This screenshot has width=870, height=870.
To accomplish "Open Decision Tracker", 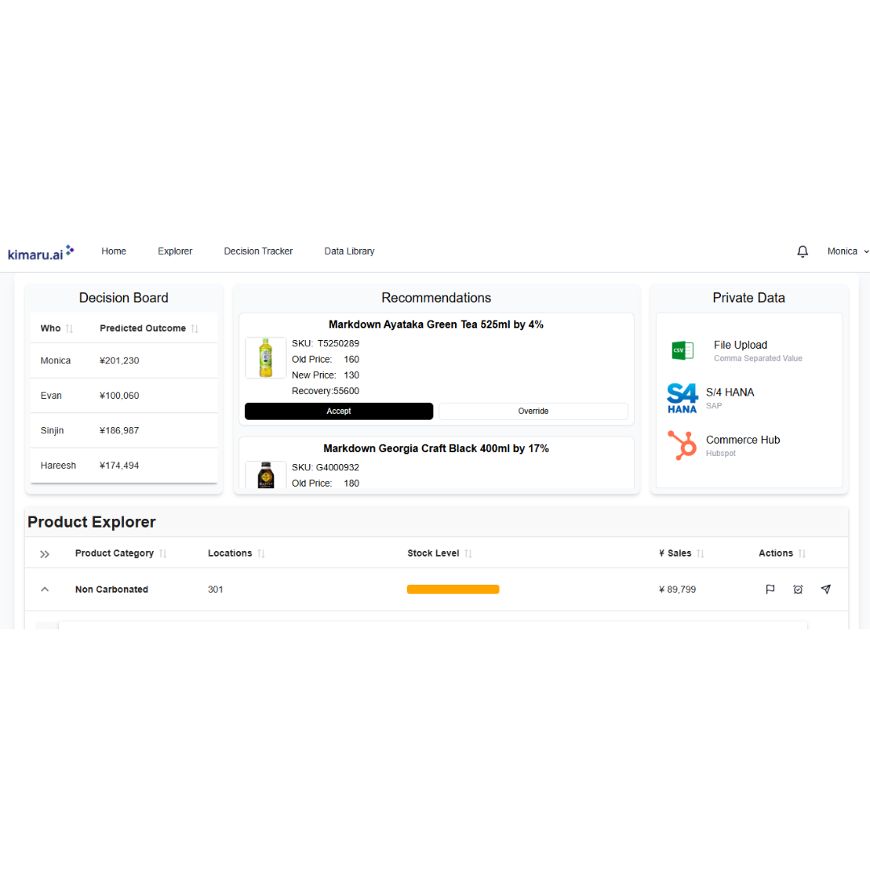I will coord(258,251).
